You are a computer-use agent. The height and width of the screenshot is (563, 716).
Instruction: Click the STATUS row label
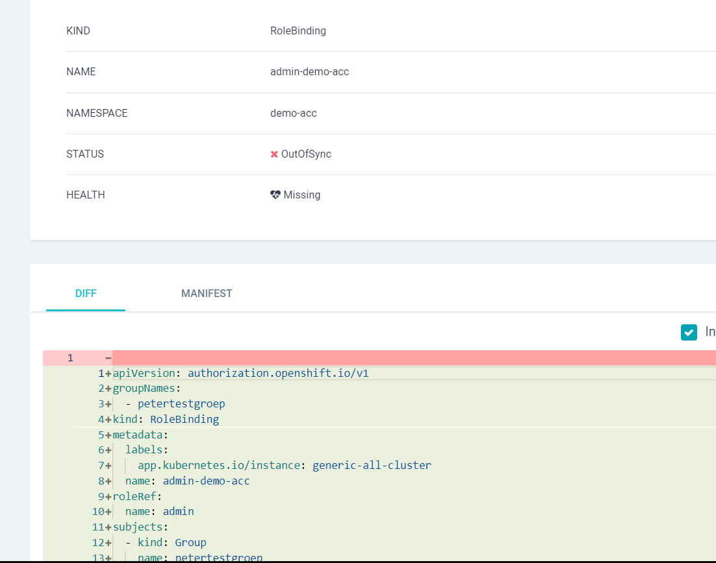tap(84, 154)
